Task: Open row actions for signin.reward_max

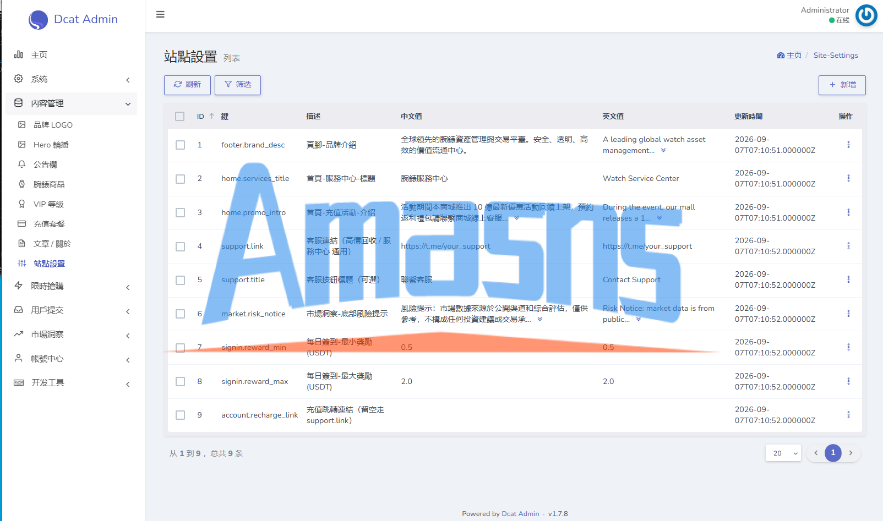Action: coord(848,381)
